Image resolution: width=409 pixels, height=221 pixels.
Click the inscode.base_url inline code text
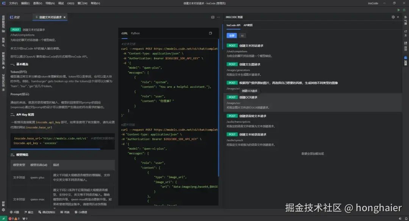(x=39, y=128)
